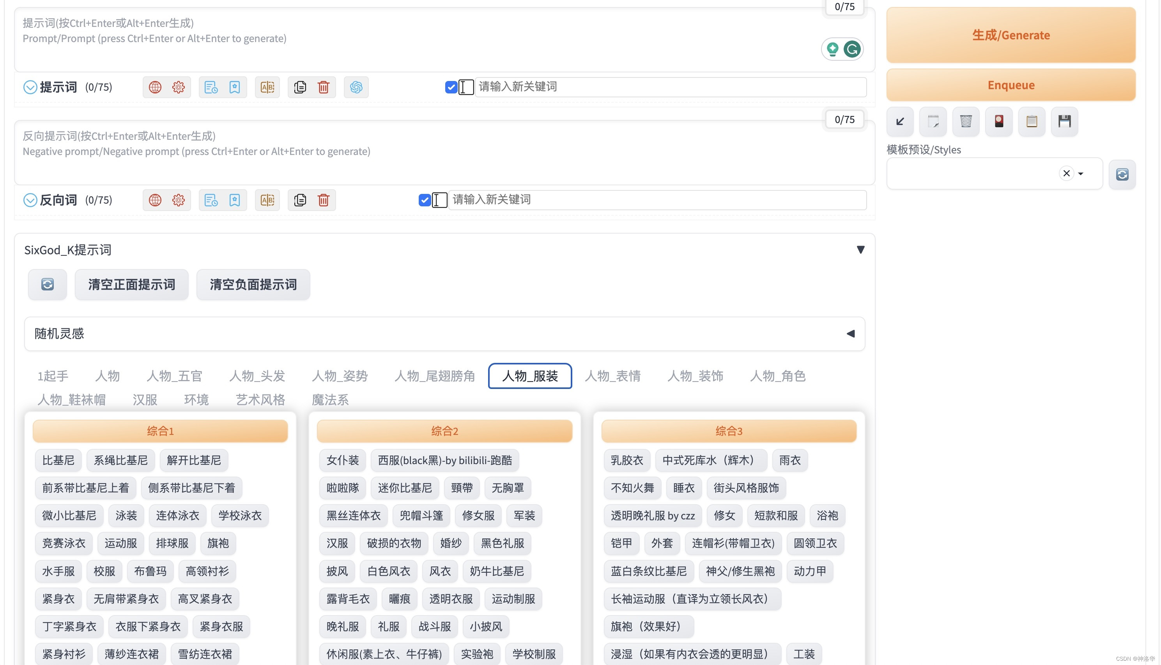Switch to the 人物_五官 tab
Viewport: 1161px width, 665px height.
174,376
